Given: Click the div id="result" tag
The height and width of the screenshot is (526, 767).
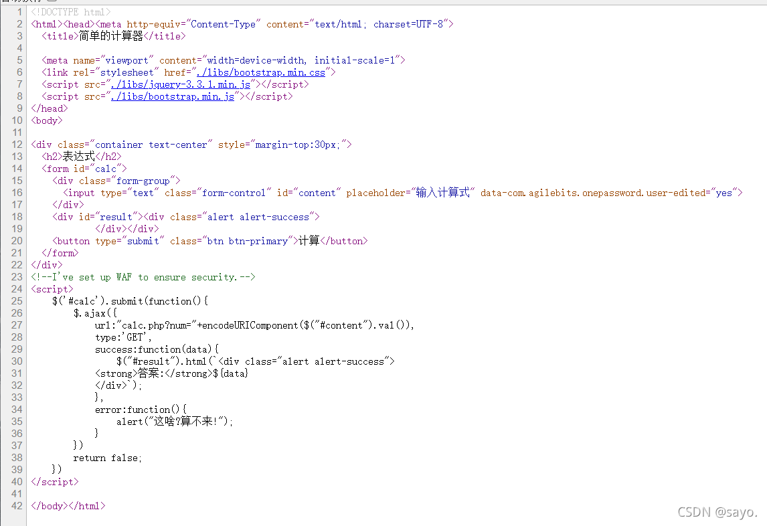Looking at the screenshot, I should (x=97, y=217).
